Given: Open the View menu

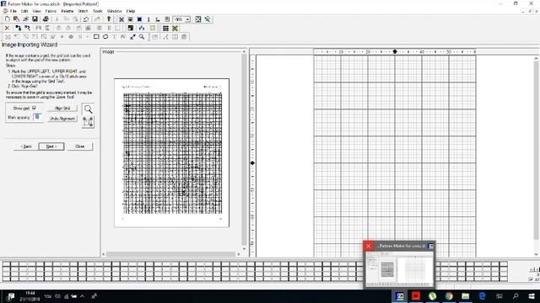Looking at the screenshot, I should [x=36, y=11].
